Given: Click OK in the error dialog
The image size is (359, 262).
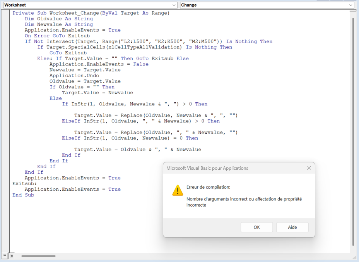Looking at the screenshot, I should [x=256, y=227].
